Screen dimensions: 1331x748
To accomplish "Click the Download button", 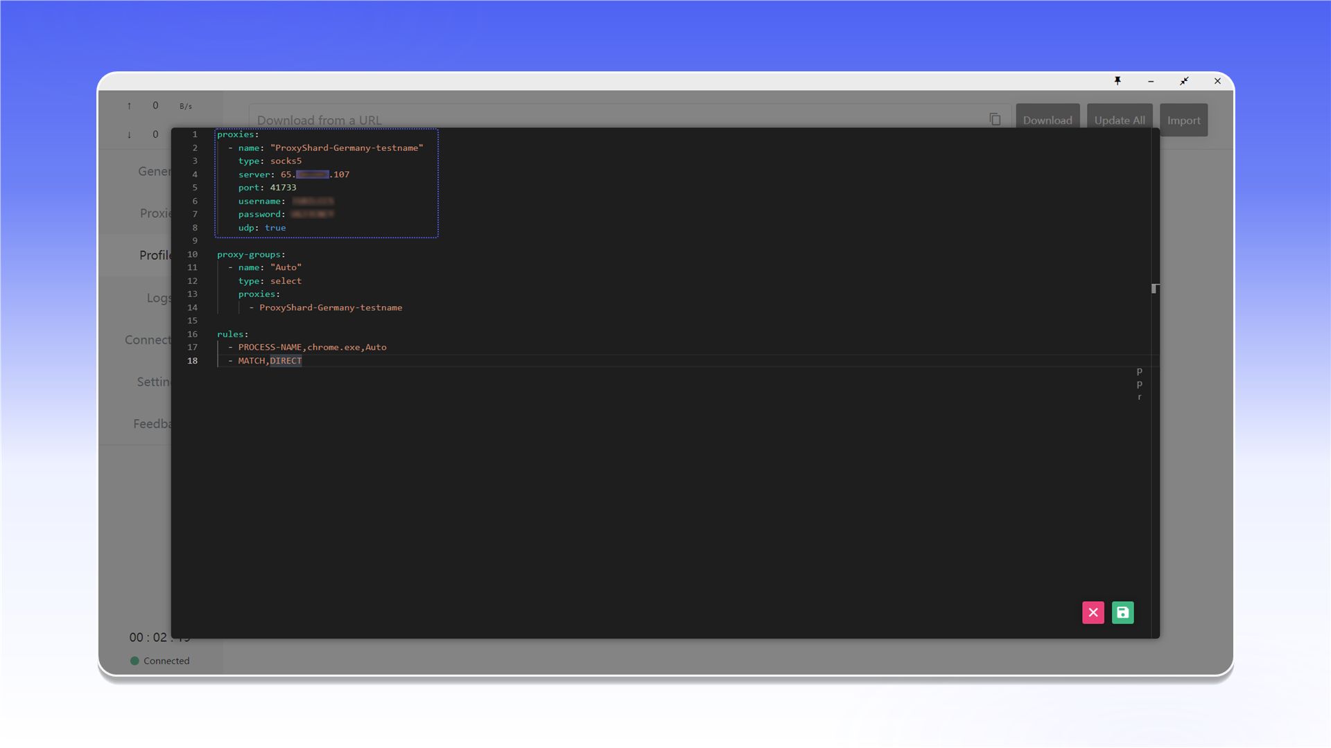I will [x=1047, y=120].
